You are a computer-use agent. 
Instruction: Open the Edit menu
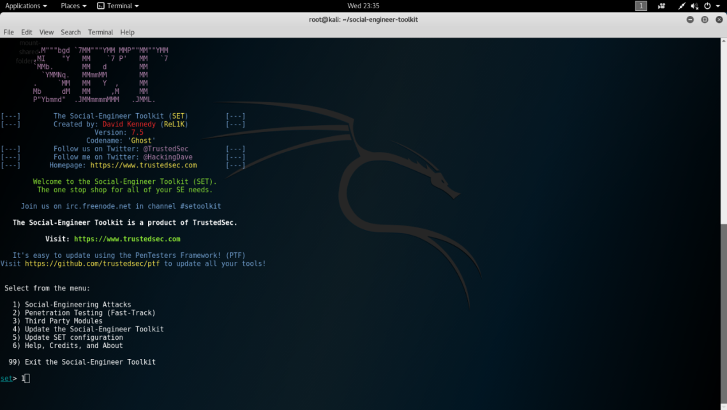point(26,32)
